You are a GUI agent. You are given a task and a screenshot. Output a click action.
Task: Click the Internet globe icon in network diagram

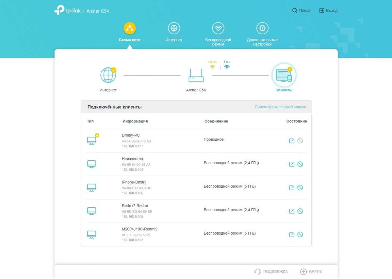click(x=108, y=75)
